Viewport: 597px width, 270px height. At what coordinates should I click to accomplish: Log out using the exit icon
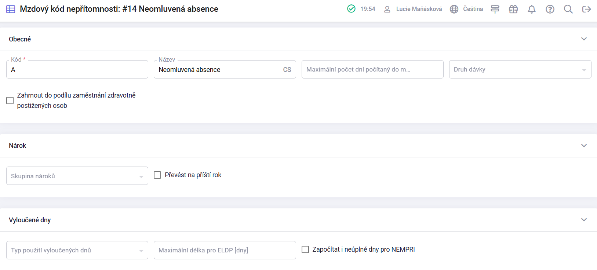pos(586,9)
